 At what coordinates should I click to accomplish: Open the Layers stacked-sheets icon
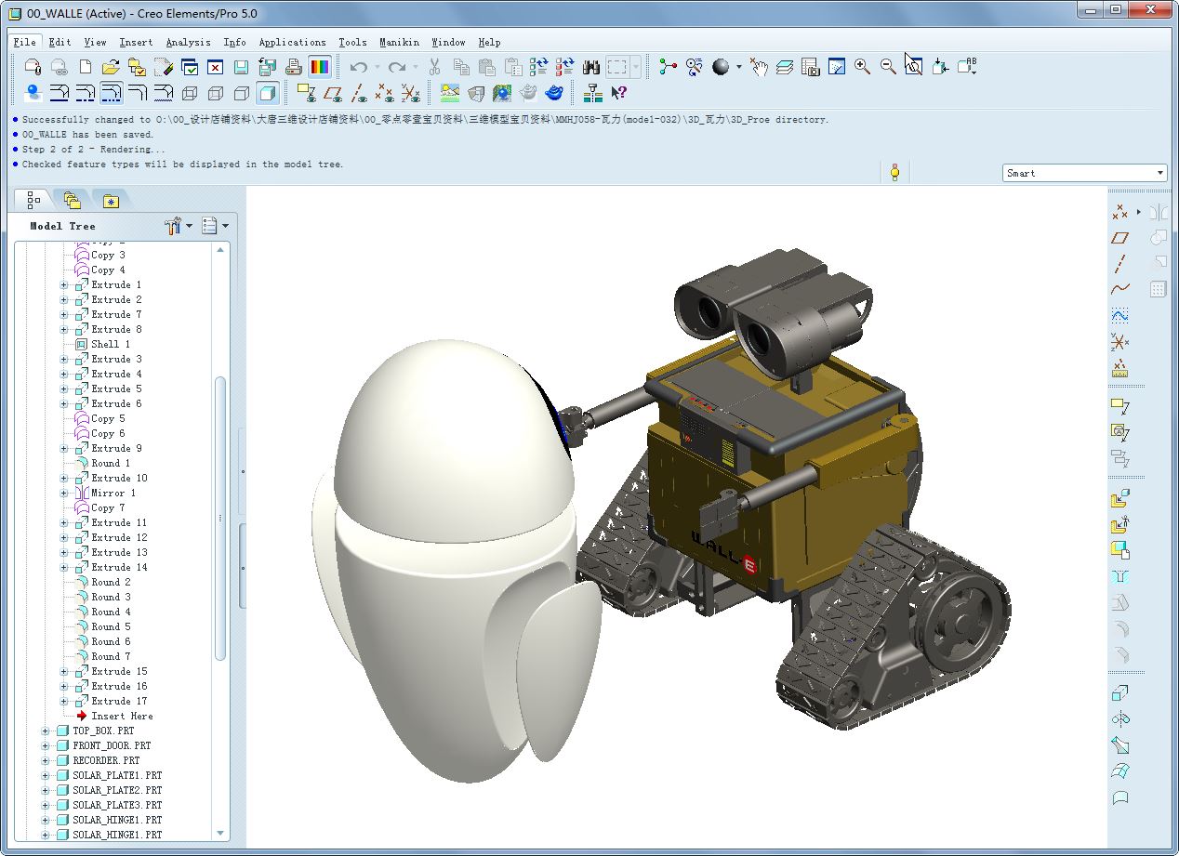tap(785, 67)
